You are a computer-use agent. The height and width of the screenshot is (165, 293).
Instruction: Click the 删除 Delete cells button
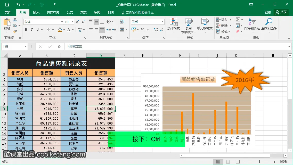point(222,26)
